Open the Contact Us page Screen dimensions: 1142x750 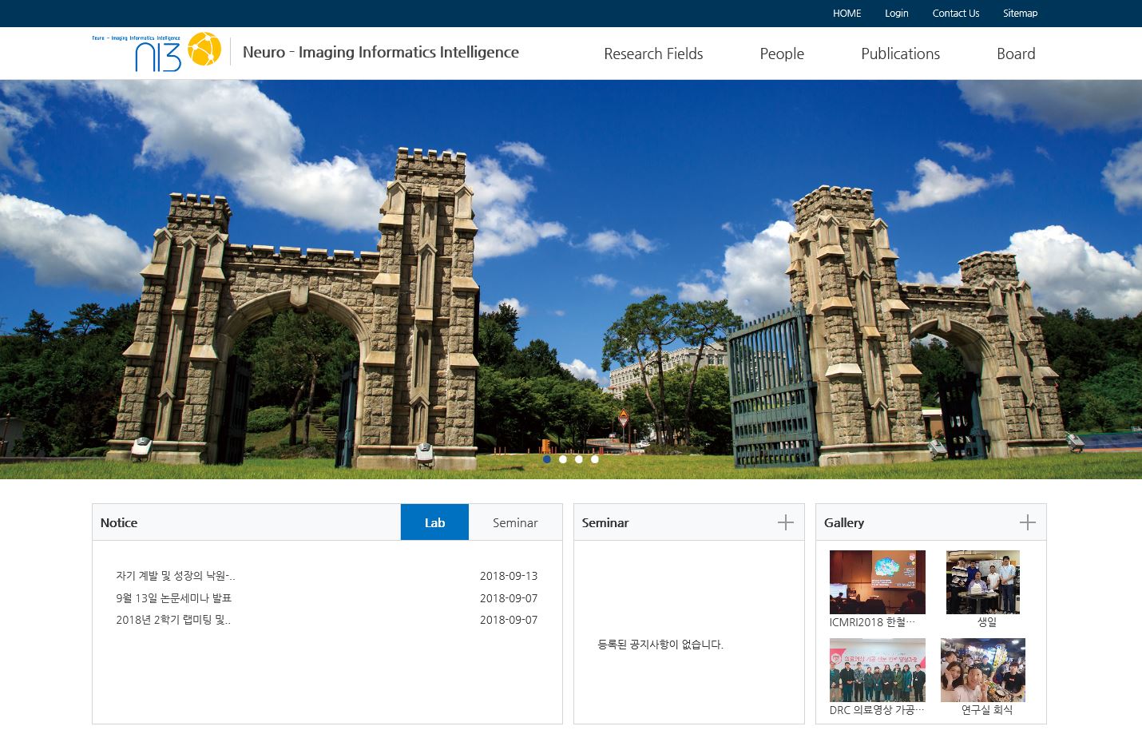pos(955,14)
